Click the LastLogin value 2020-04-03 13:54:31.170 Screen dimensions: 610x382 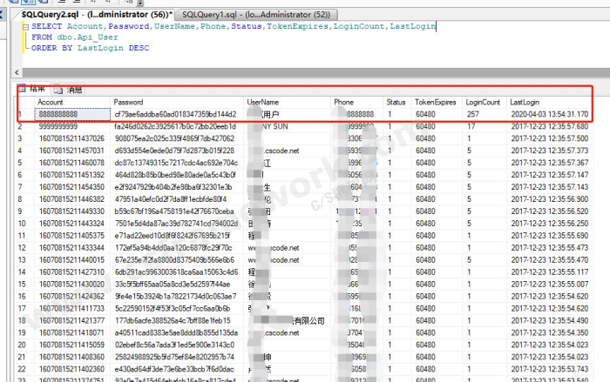click(x=549, y=114)
